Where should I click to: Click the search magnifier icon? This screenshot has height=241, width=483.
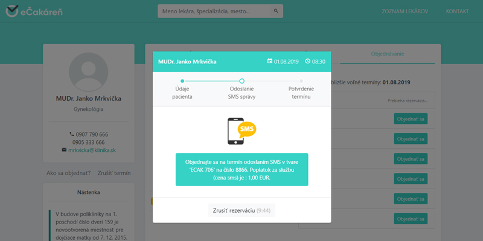click(x=275, y=11)
